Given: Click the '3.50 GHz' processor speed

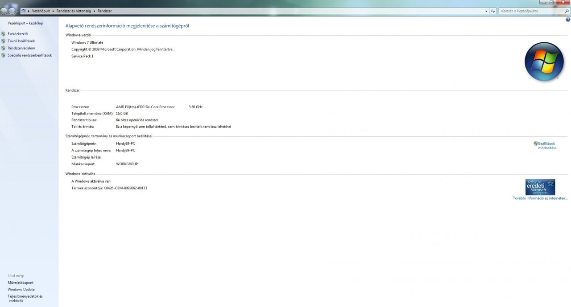Looking at the screenshot, I should click(x=196, y=107).
